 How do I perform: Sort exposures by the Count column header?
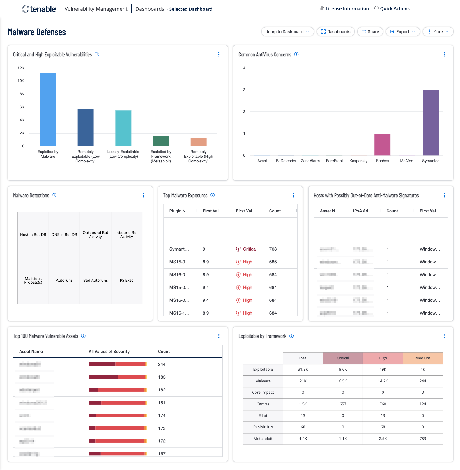(275, 211)
